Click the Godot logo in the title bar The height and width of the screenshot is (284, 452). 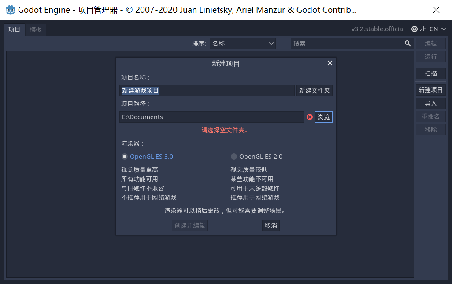[x=11, y=10]
